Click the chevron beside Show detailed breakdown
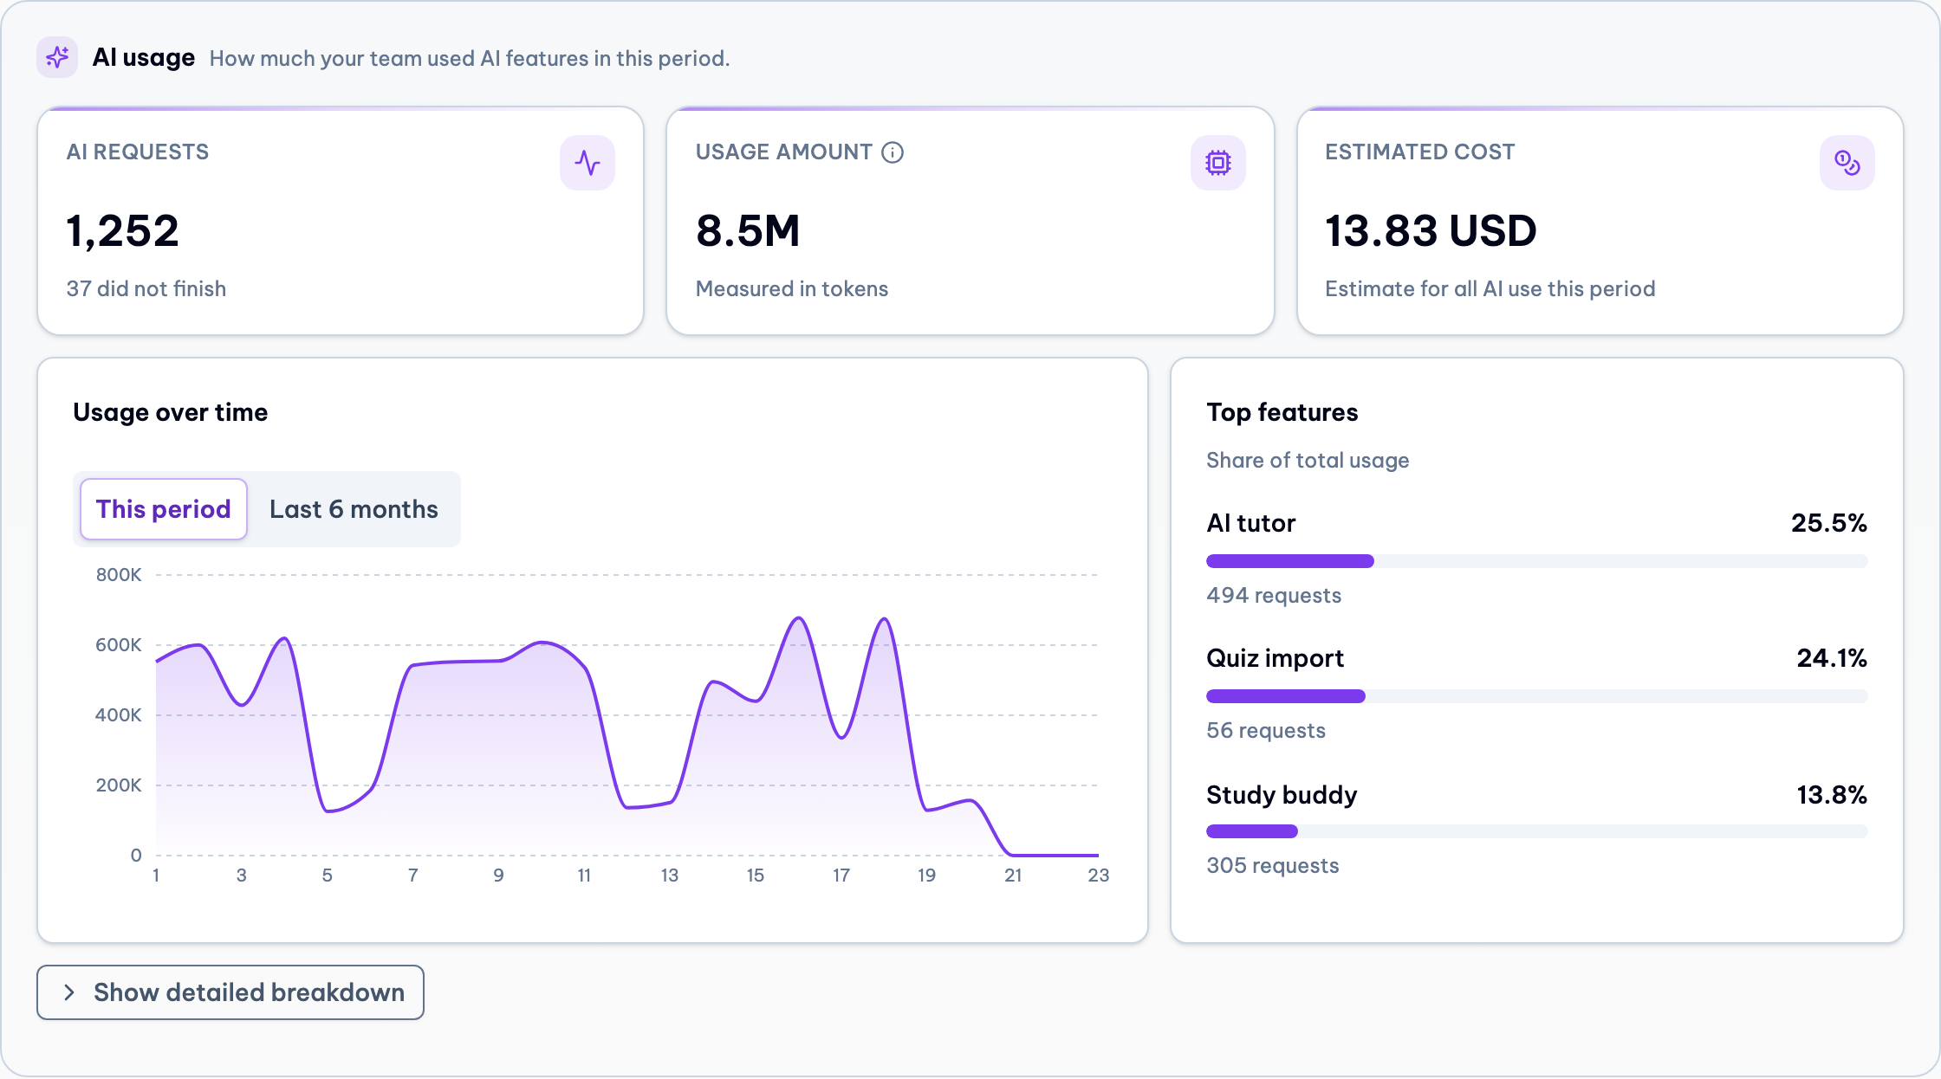This screenshot has width=1941, height=1079. [69, 992]
